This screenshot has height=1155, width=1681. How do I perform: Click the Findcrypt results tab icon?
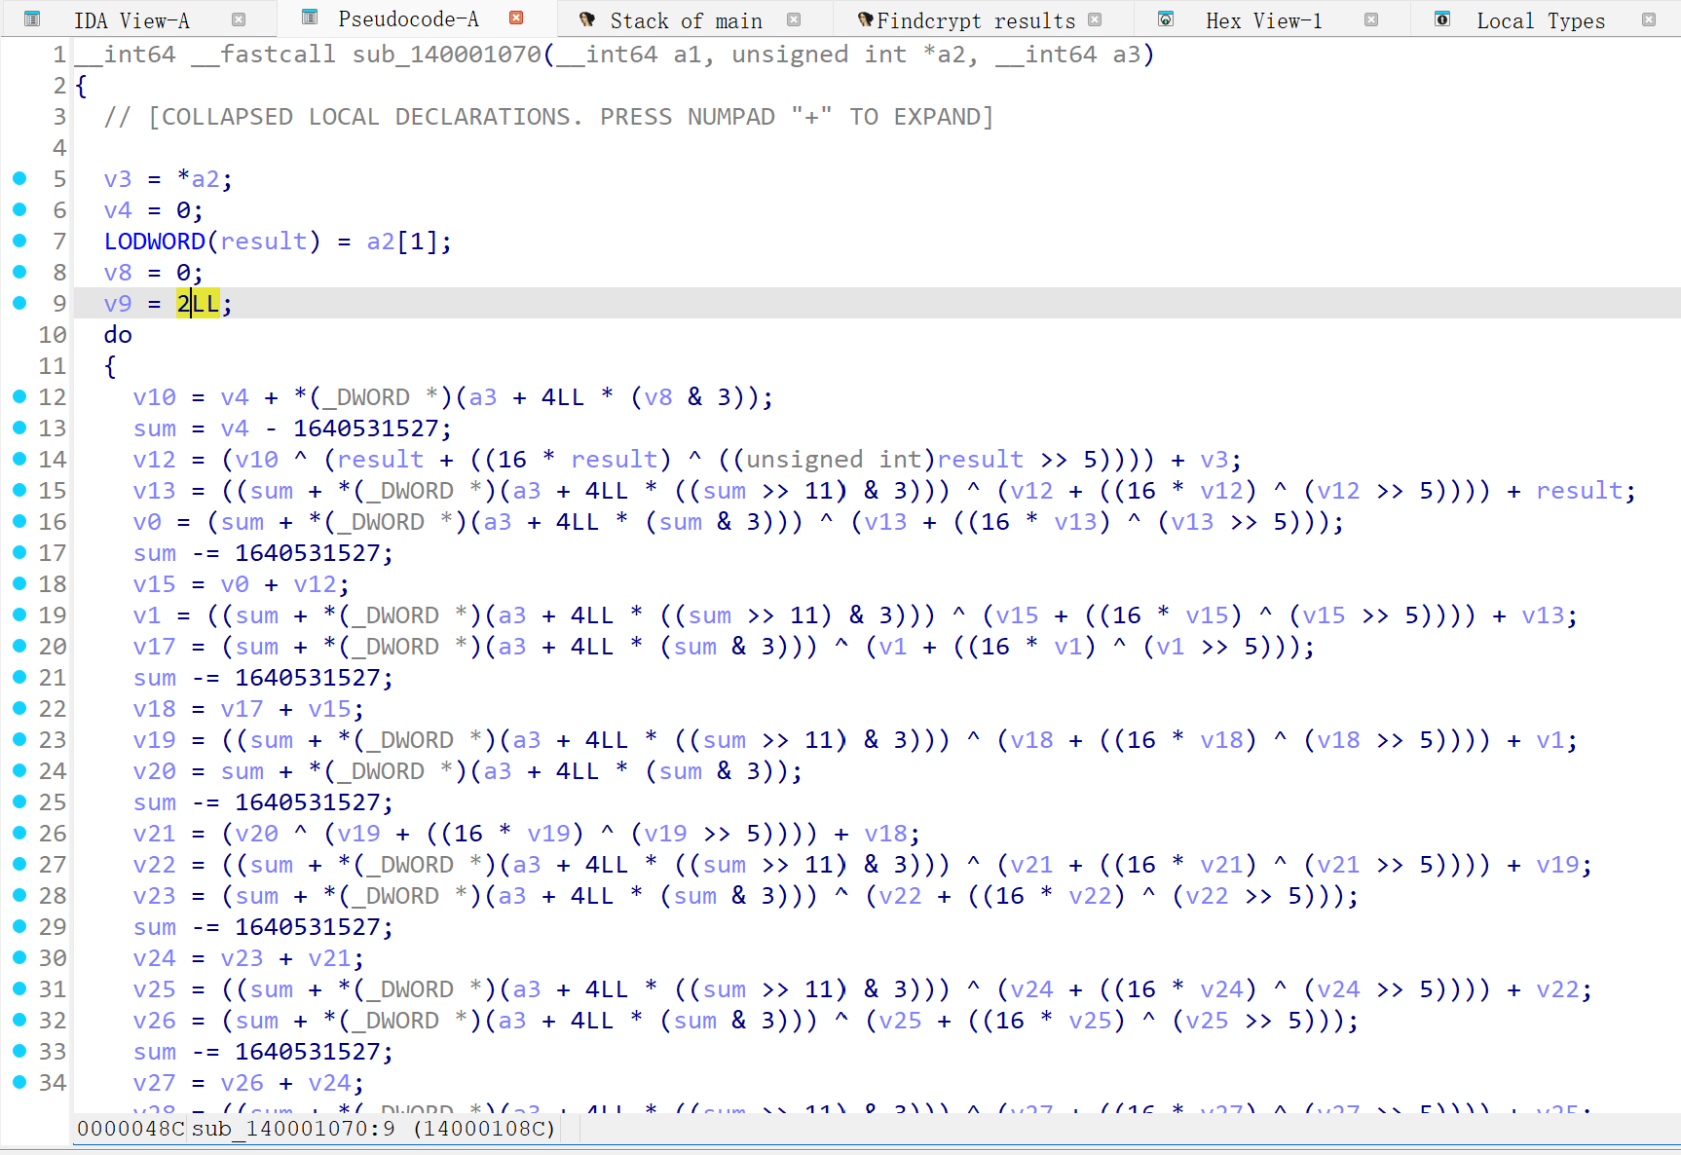[x=865, y=19]
